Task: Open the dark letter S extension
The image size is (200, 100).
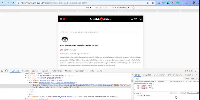Action: tap(182, 3)
